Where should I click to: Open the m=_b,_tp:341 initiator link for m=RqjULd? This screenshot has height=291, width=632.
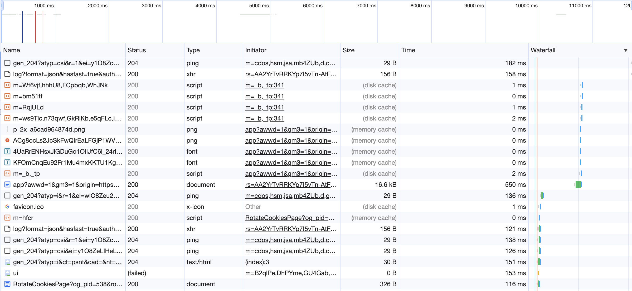click(264, 107)
